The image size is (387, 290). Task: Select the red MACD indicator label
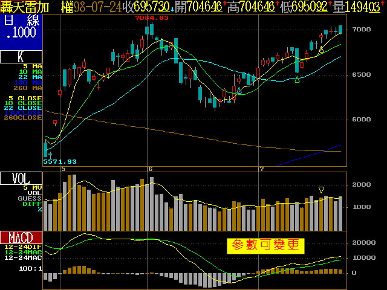click(21, 237)
